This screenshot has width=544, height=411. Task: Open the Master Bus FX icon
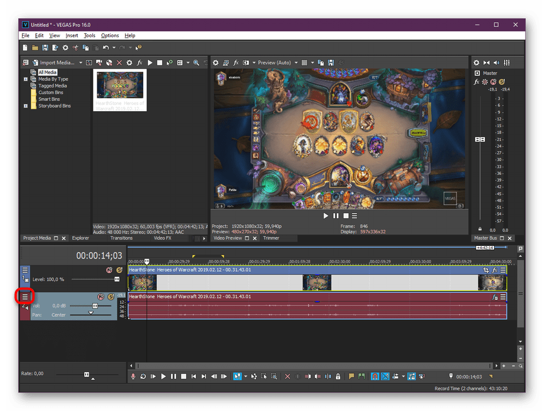476,83
